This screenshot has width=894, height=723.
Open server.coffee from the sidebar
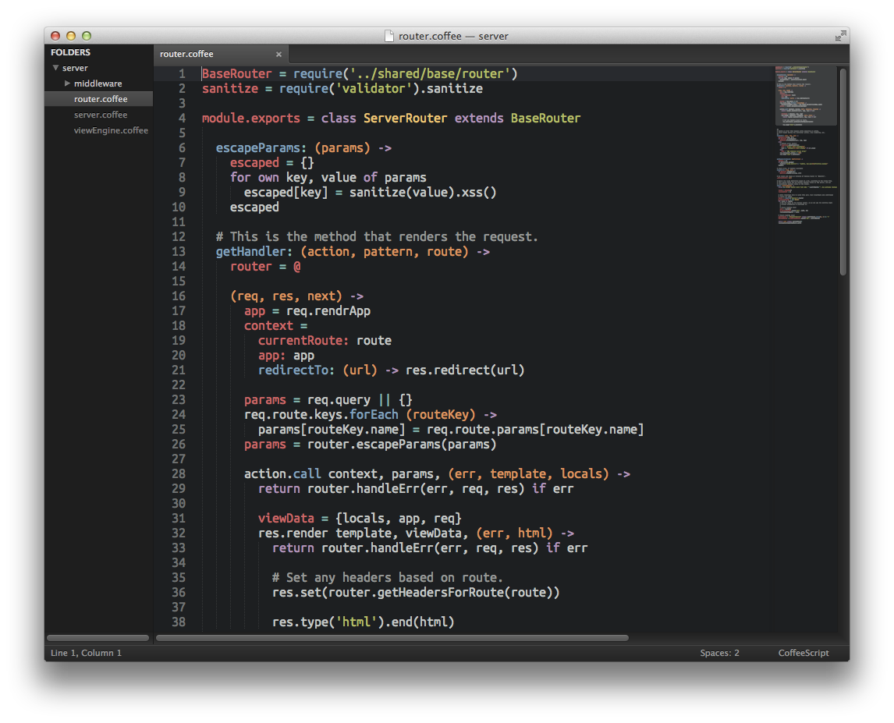point(102,115)
